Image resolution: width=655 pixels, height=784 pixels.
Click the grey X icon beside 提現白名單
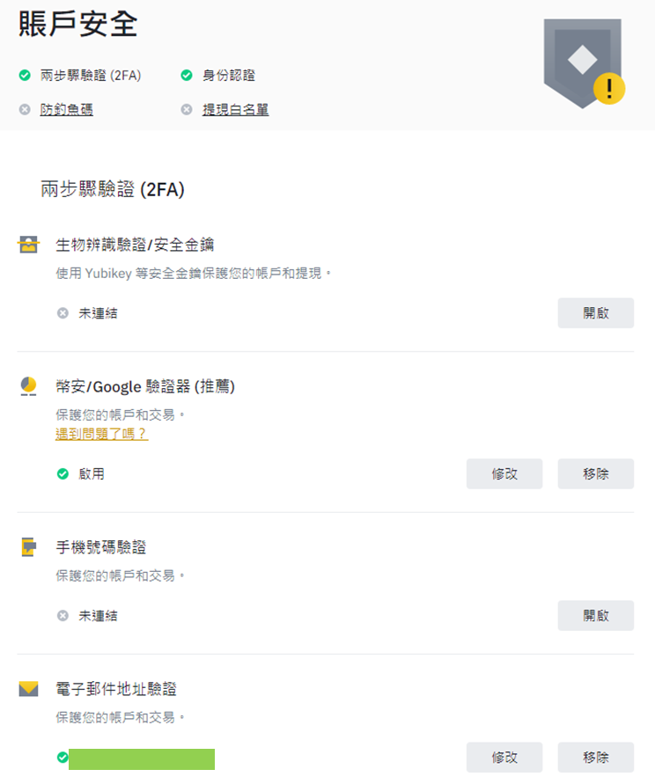[187, 109]
